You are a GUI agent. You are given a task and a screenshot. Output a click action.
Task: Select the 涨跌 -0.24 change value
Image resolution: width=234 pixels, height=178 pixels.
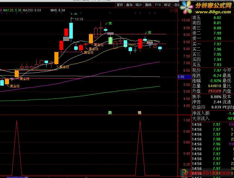pos(217,76)
